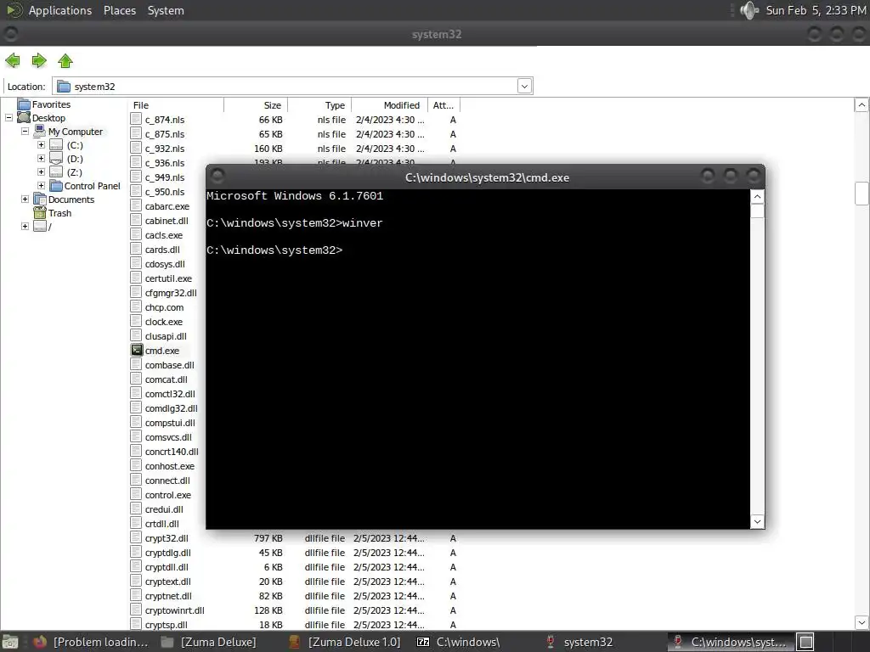Switch to the 7z C:\windows\ taskbar item
The width and height of the screenshot is (870, 652).
point(458,642)
